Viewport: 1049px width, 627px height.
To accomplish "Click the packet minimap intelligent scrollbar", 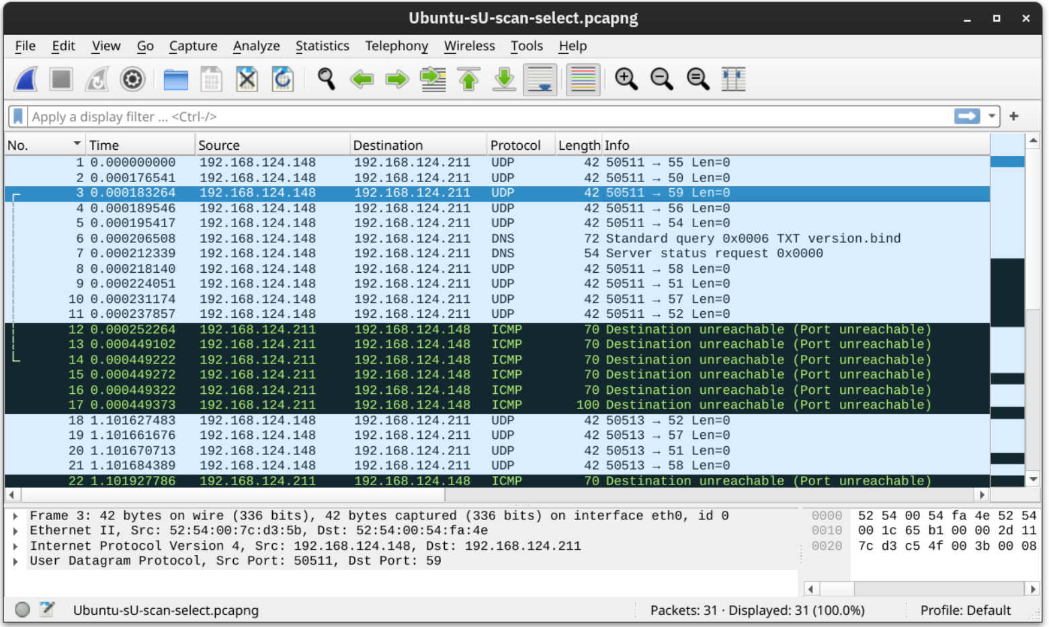I will tap(1007, 310).
